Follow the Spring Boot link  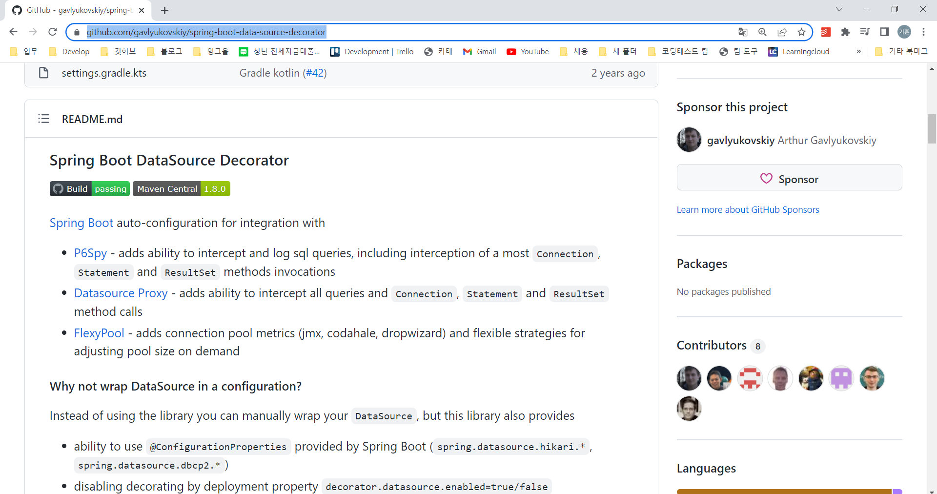81,223
